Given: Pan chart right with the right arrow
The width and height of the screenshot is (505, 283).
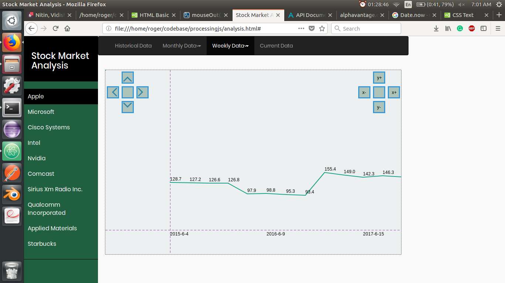Looking at the screenshot, I should (x=142, y=92).
